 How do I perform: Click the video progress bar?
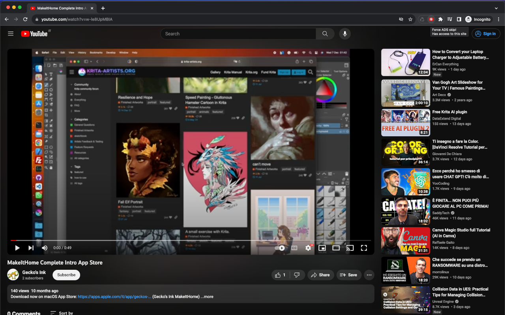click(x=191, y=240)
